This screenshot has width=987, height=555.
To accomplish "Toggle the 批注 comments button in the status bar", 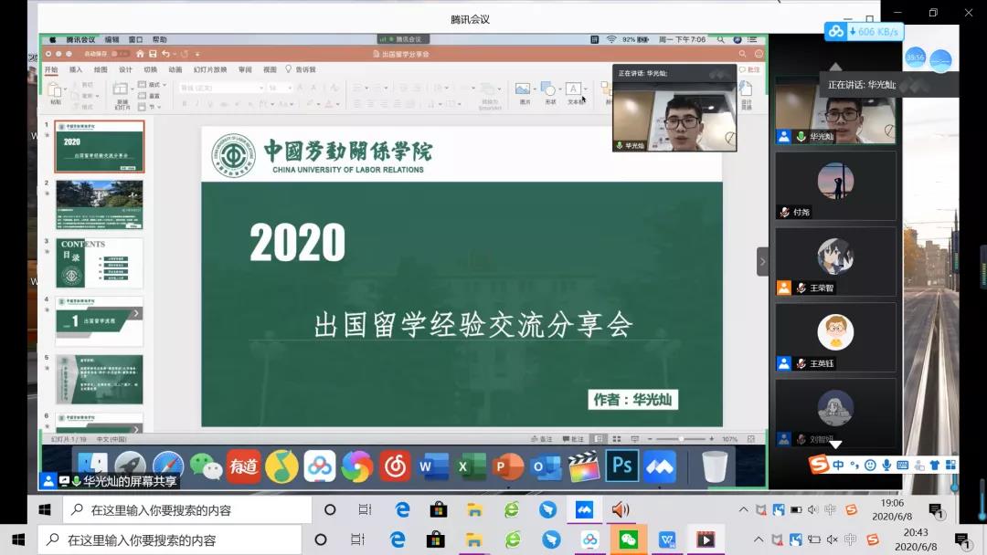I will 573,439.
